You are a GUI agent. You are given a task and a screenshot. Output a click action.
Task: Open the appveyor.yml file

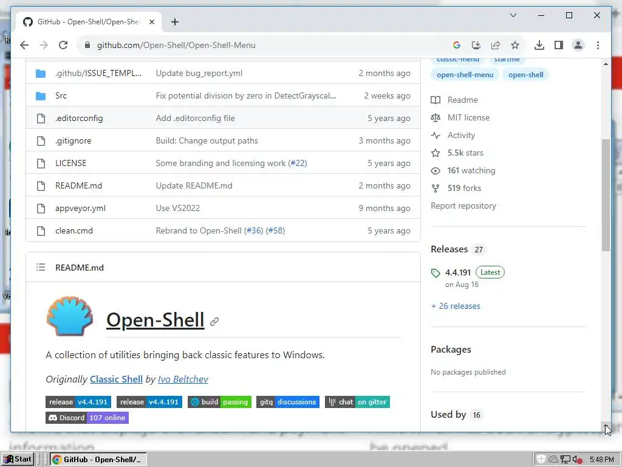pos(80,208)
